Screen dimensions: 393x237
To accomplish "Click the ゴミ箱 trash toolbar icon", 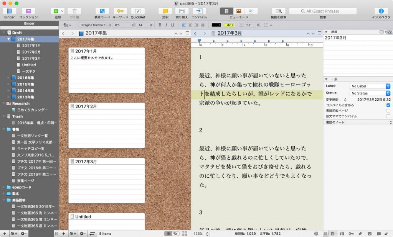I will [74, 11].
